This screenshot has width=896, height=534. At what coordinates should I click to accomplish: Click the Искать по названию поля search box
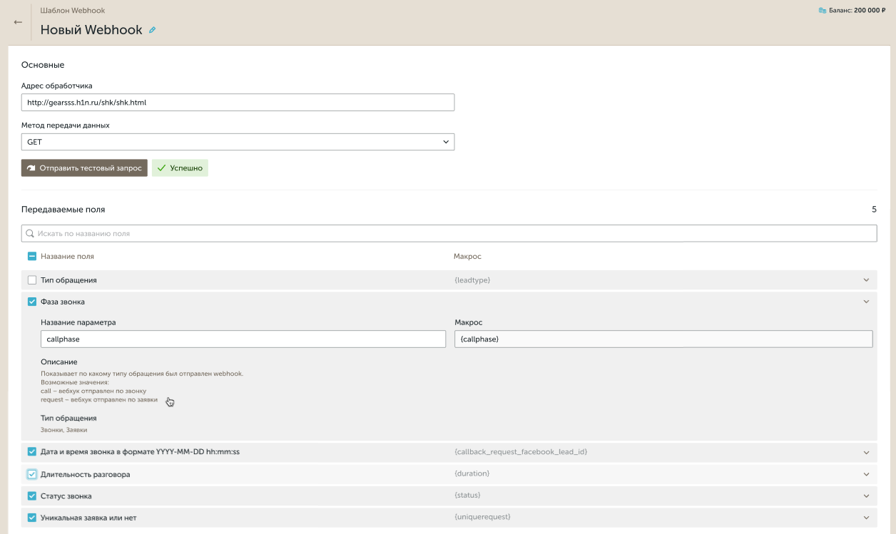tap(449, 233)
